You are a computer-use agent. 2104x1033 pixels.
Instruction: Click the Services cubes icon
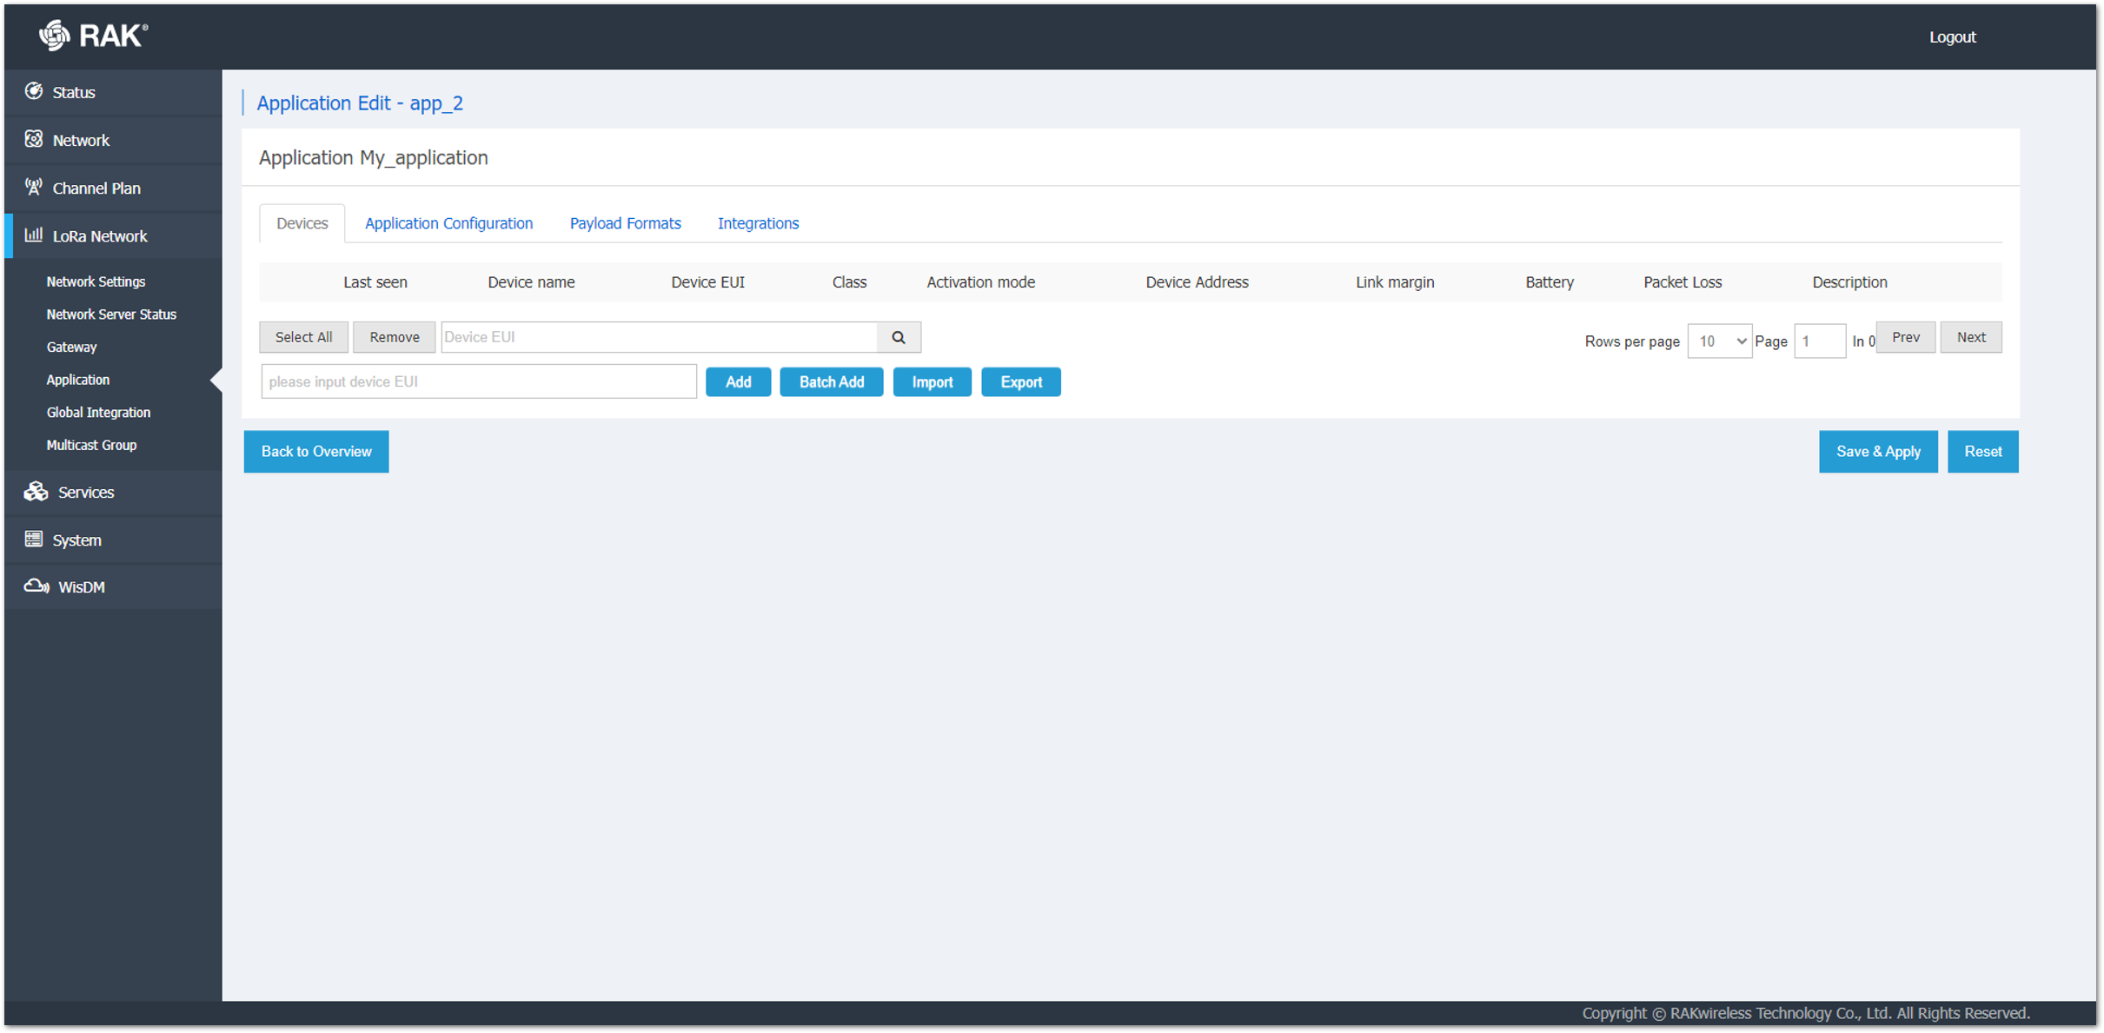coord(36,492)
